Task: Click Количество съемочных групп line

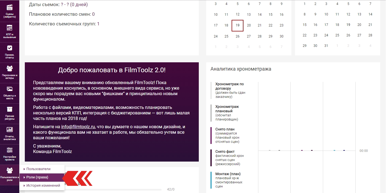Action: point(64,24)
